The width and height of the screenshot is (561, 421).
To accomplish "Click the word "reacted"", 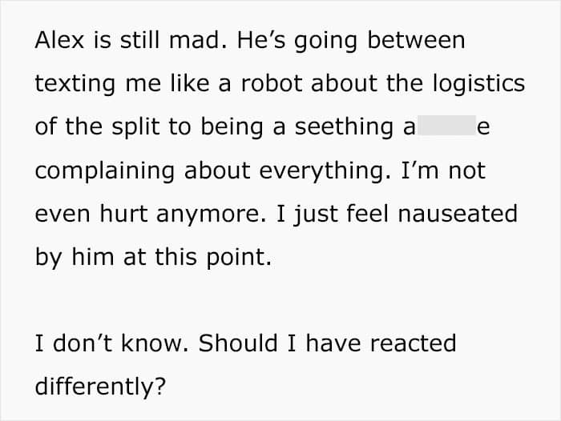I will tap(413, 343).
